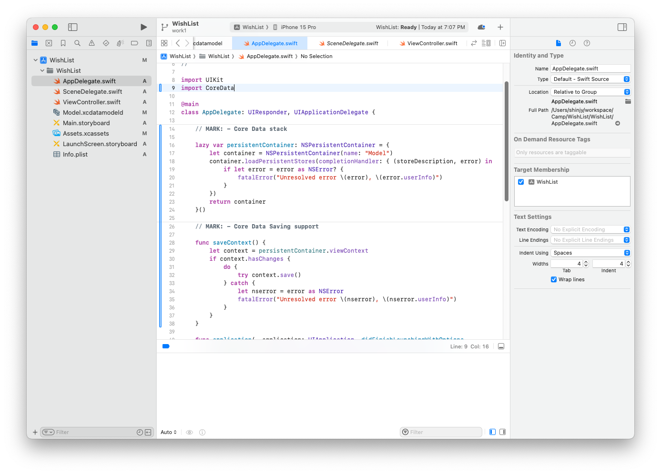Screen dimensions: 661x474
Task: Toggle the inspector sidebar visibility
Action: (622, 27)
